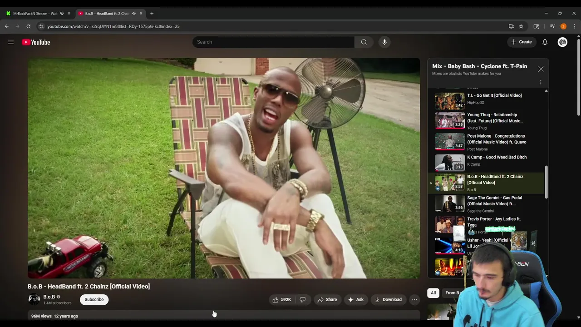Install app icon in address bar
Viewport: 581px width, 327px height.
[511, 26]
